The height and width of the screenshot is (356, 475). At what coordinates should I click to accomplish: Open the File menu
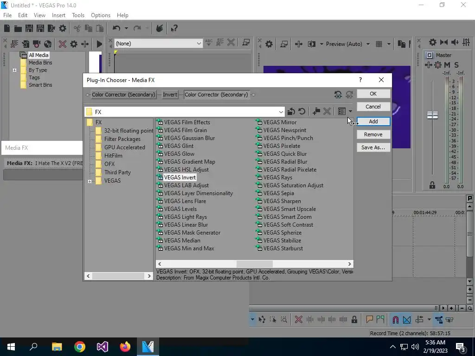[7, 15]
